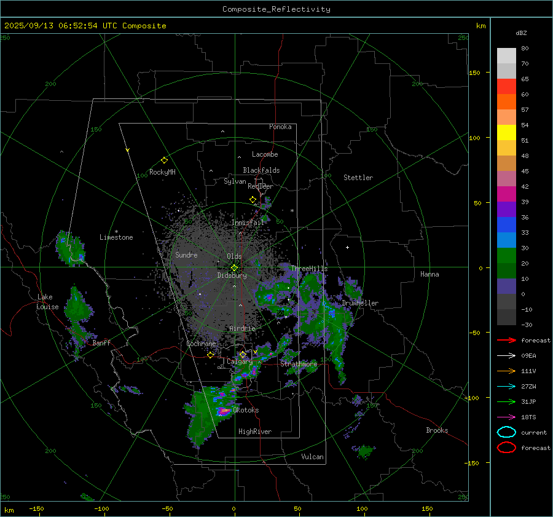This screenshot has width=553, height=517.
Task: Click the yellow diamond marker near RedDeer
Action: point(253,200)
